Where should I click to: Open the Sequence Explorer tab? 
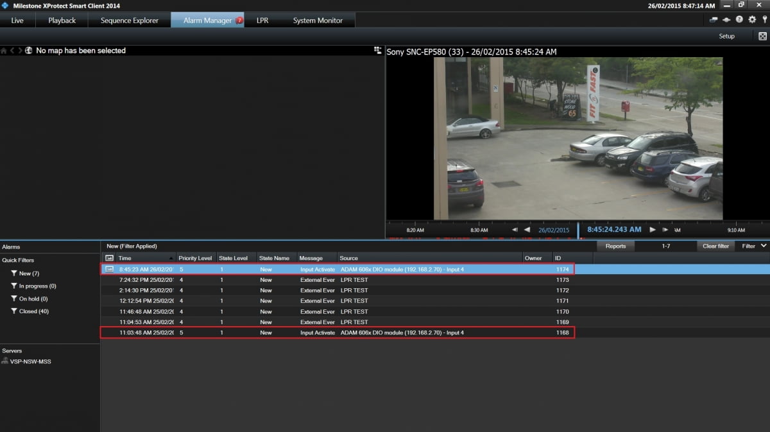[129, 21]
